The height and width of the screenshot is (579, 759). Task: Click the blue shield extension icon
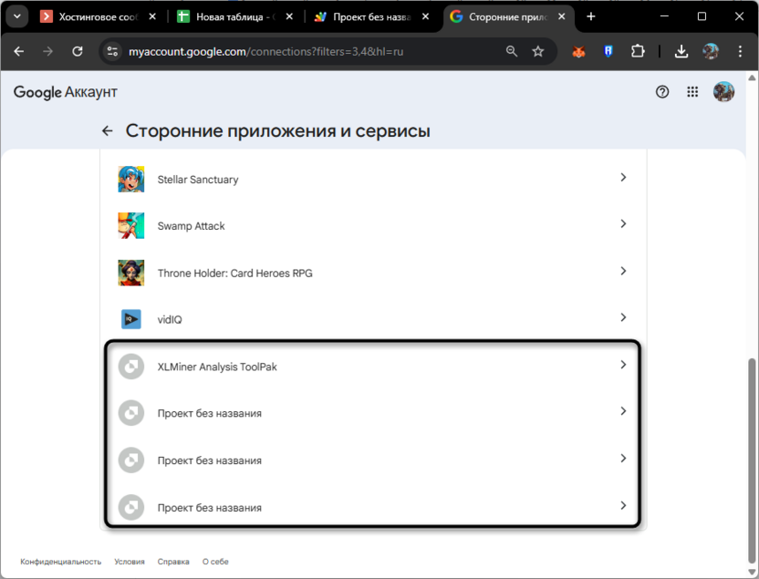[608, 52]
